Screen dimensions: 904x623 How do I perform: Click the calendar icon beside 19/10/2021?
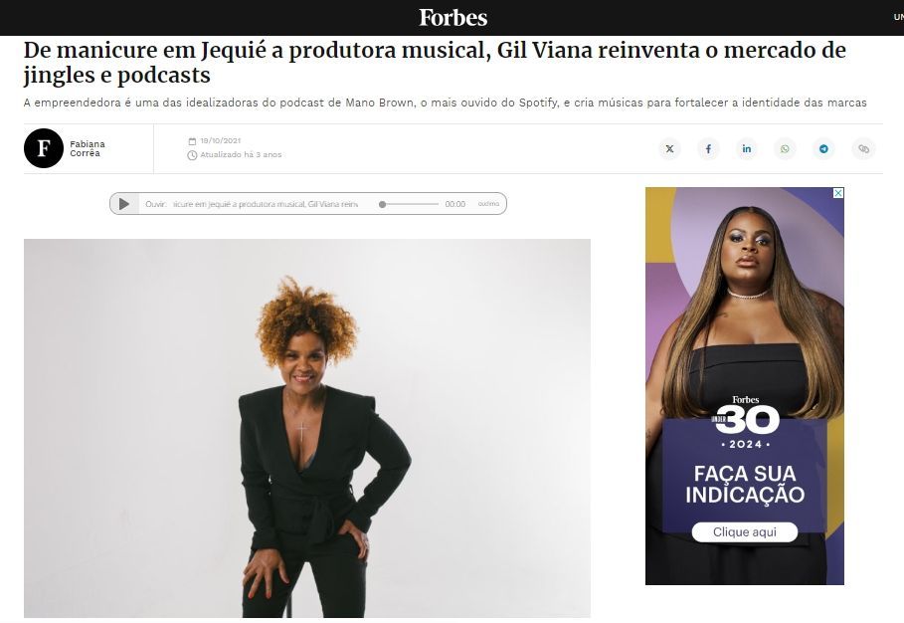point(192,140)
